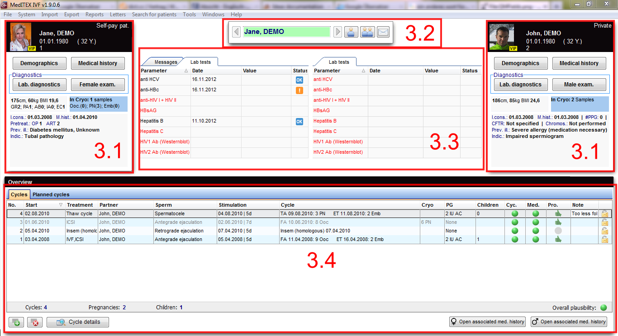Open John's Demographics
Screen dimensions: 618x336
pos(521,63)
